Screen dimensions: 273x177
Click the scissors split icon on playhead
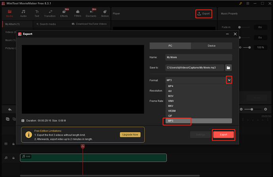coord(83,146)
